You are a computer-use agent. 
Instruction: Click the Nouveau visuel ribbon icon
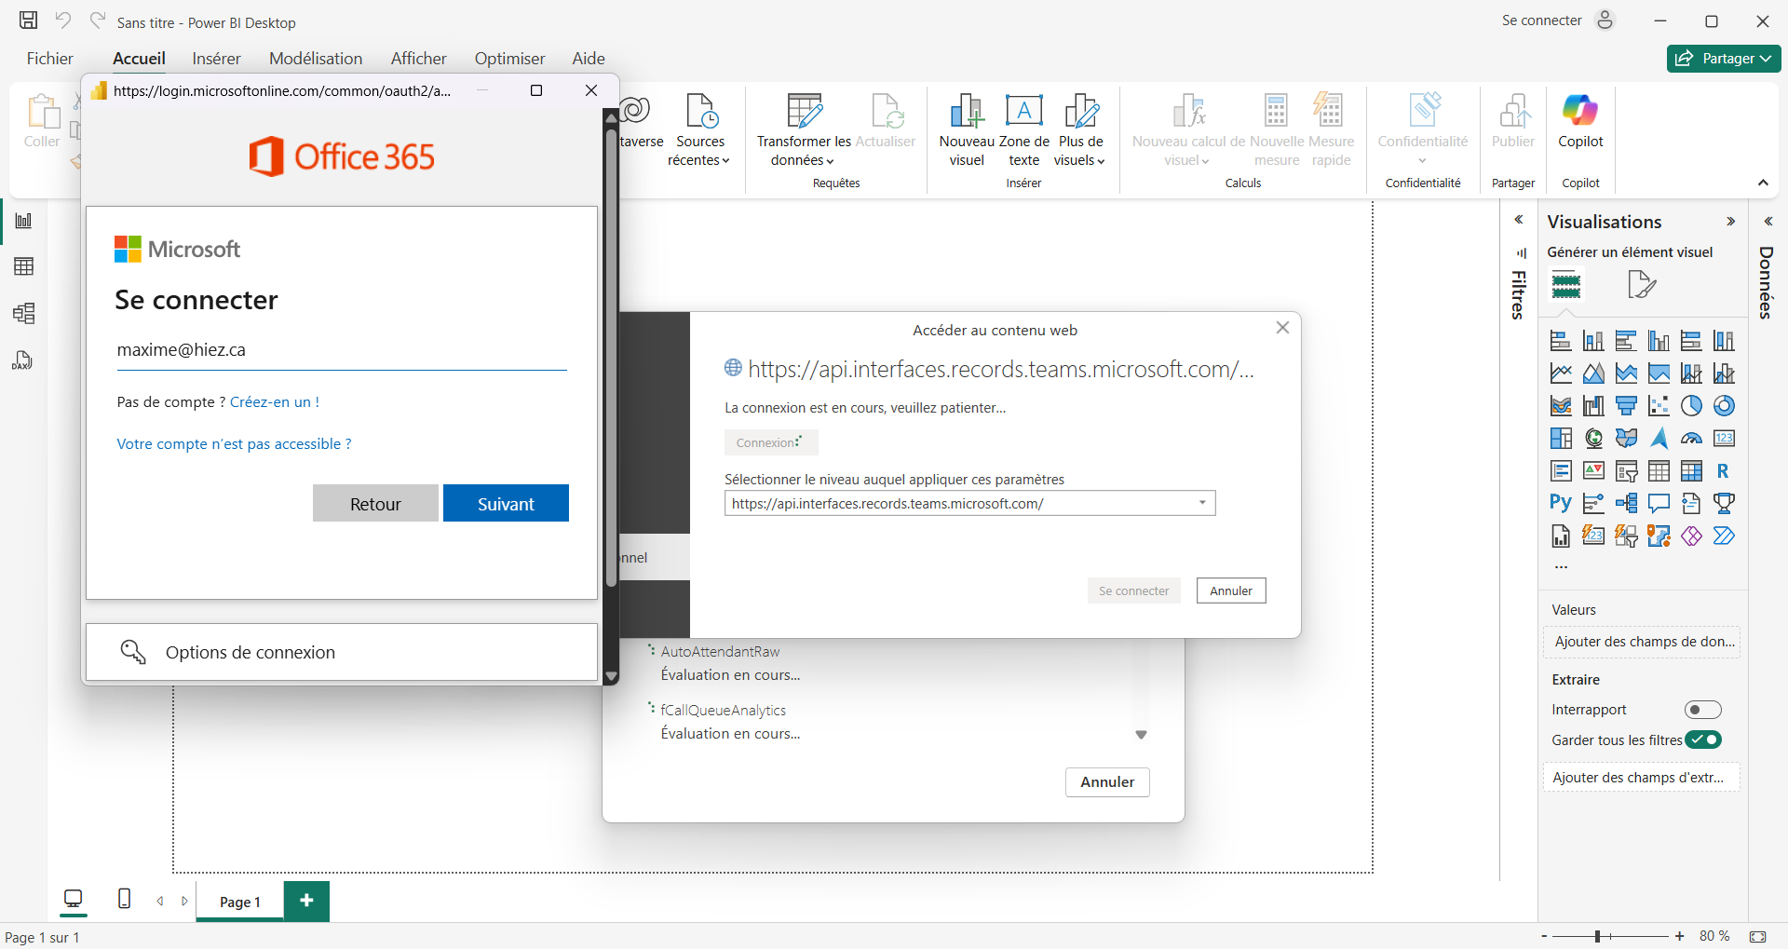[966, 130]
